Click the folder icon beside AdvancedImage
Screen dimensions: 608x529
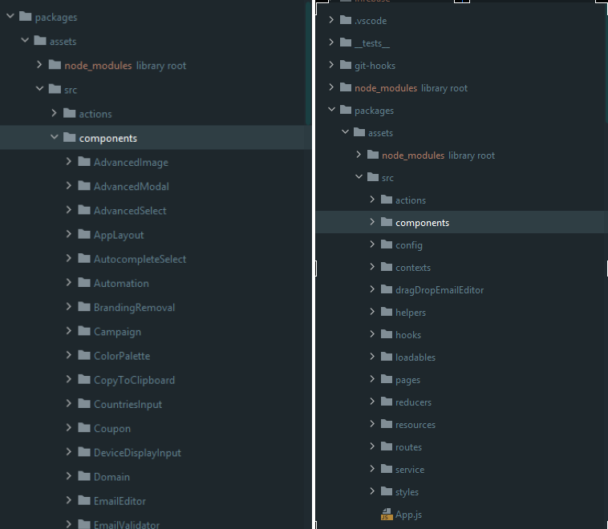[84, 162]
